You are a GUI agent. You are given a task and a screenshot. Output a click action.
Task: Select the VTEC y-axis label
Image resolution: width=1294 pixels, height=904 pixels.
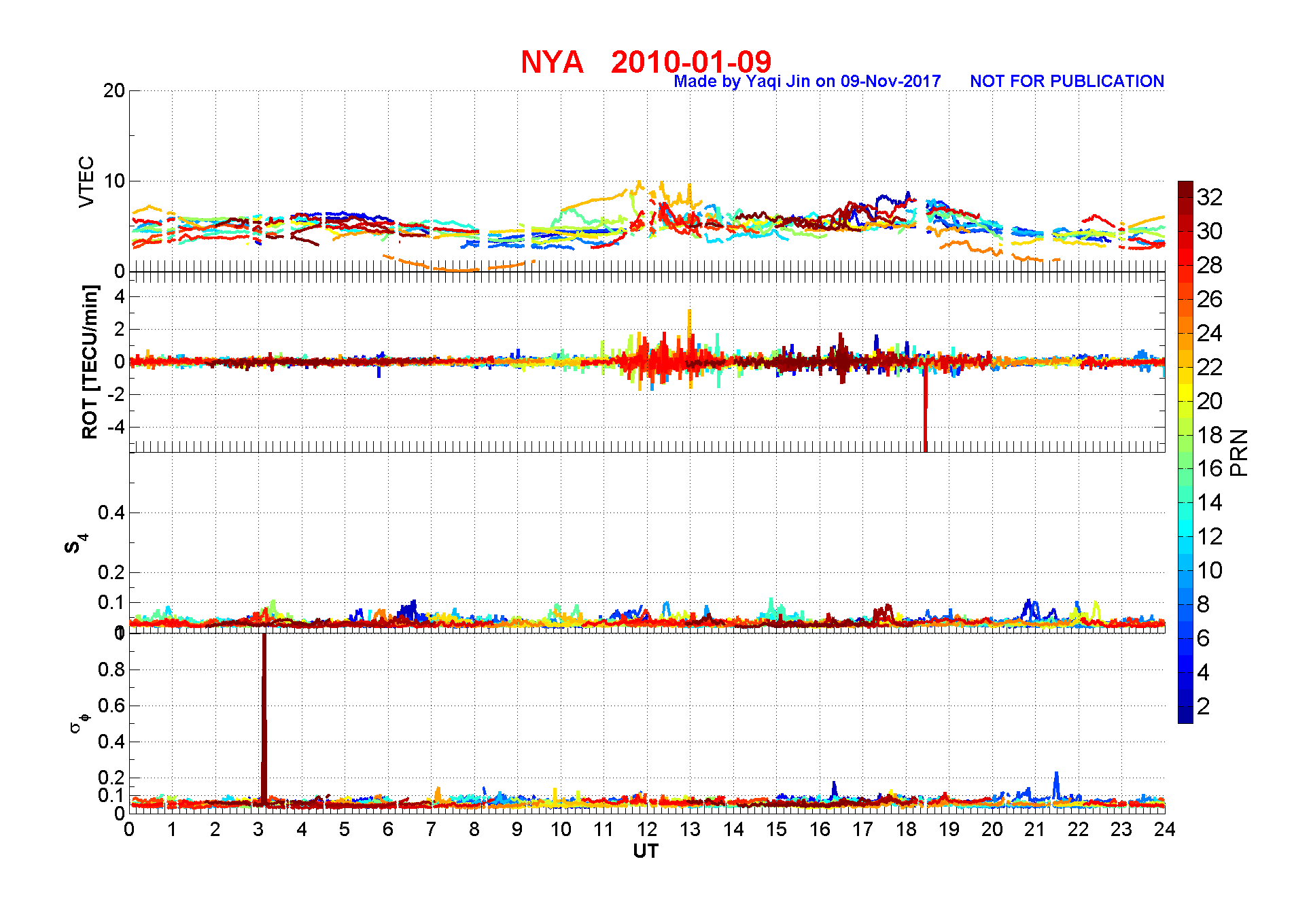(86, 181)
